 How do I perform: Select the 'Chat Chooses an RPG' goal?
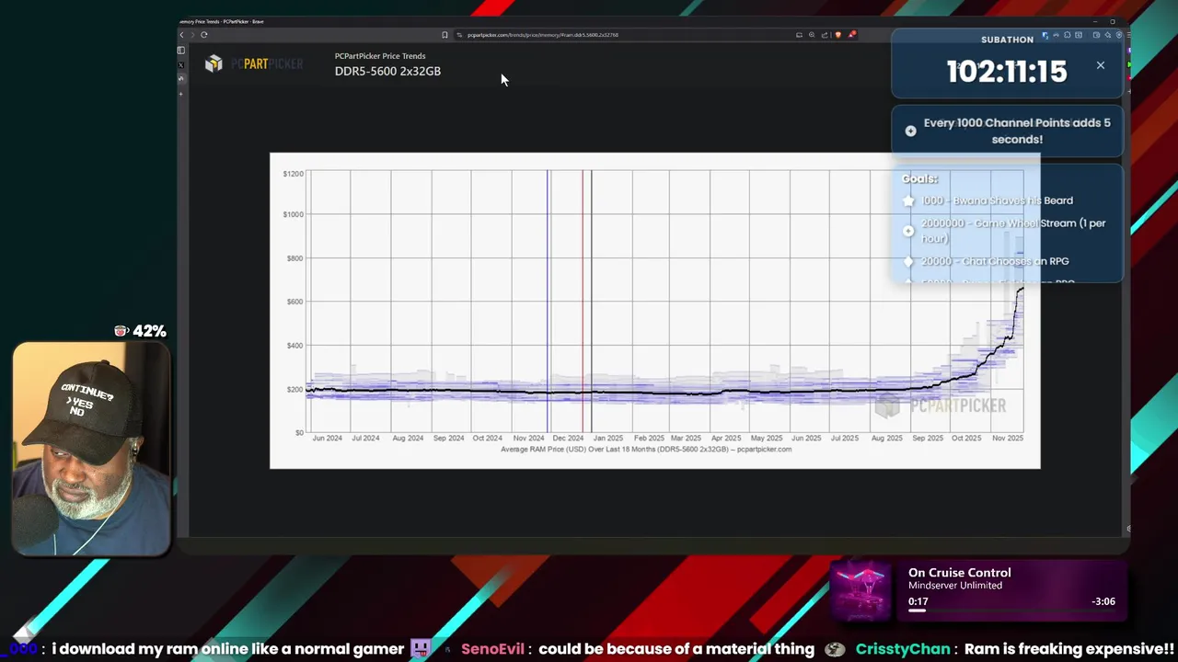coord(995,261)
